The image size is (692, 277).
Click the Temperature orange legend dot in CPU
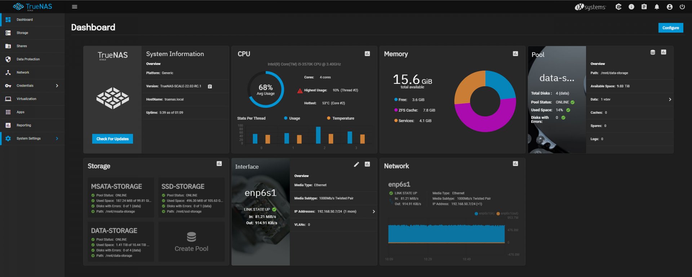point(329,118)
